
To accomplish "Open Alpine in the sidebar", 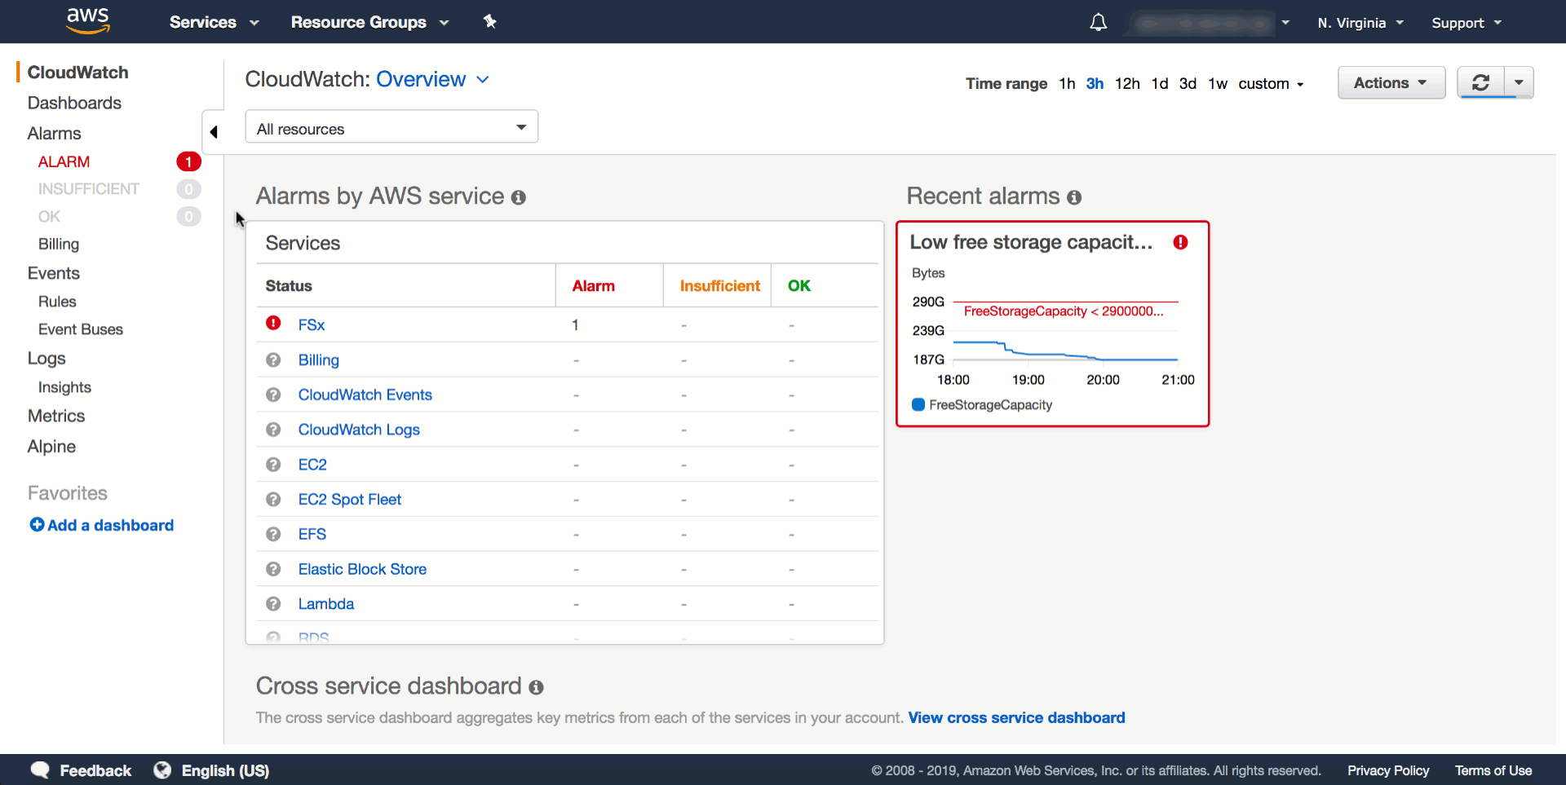I will 51,447.
